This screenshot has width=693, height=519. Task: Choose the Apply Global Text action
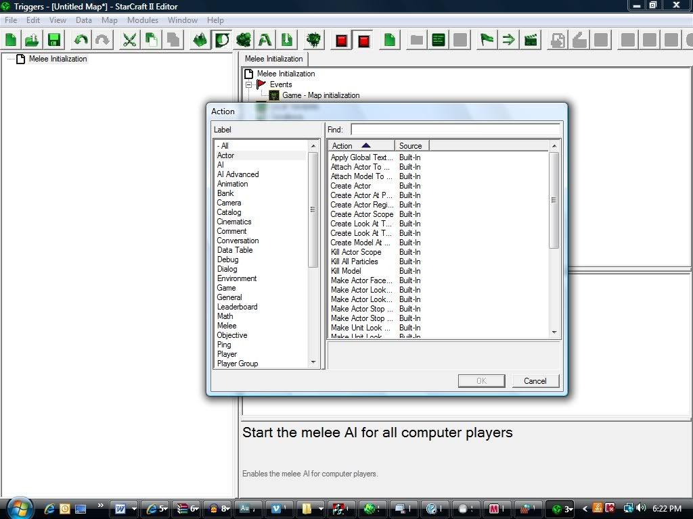tap(361, 157)
